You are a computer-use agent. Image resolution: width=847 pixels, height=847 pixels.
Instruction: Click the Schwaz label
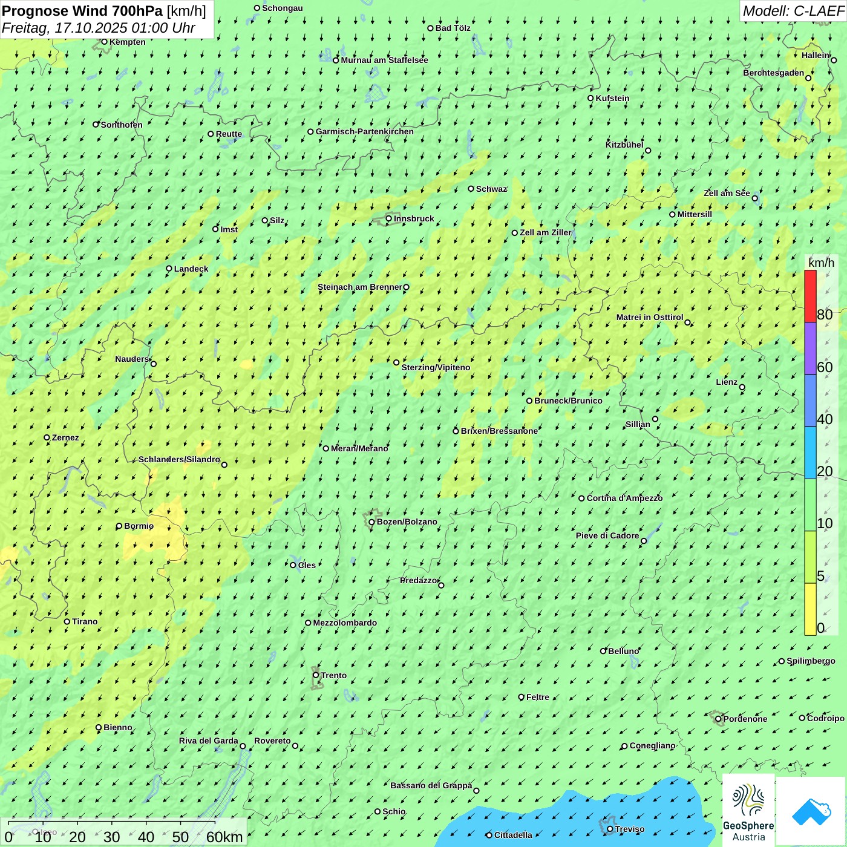click(x=491, y=189)
